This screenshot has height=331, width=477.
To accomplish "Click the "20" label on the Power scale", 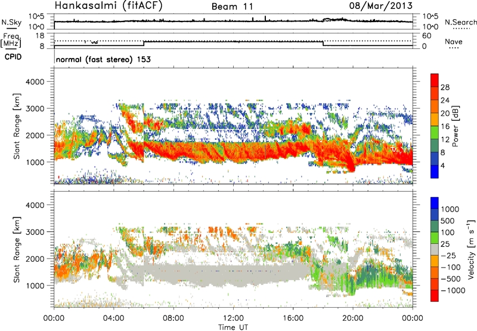I will (x=445, y=114).
